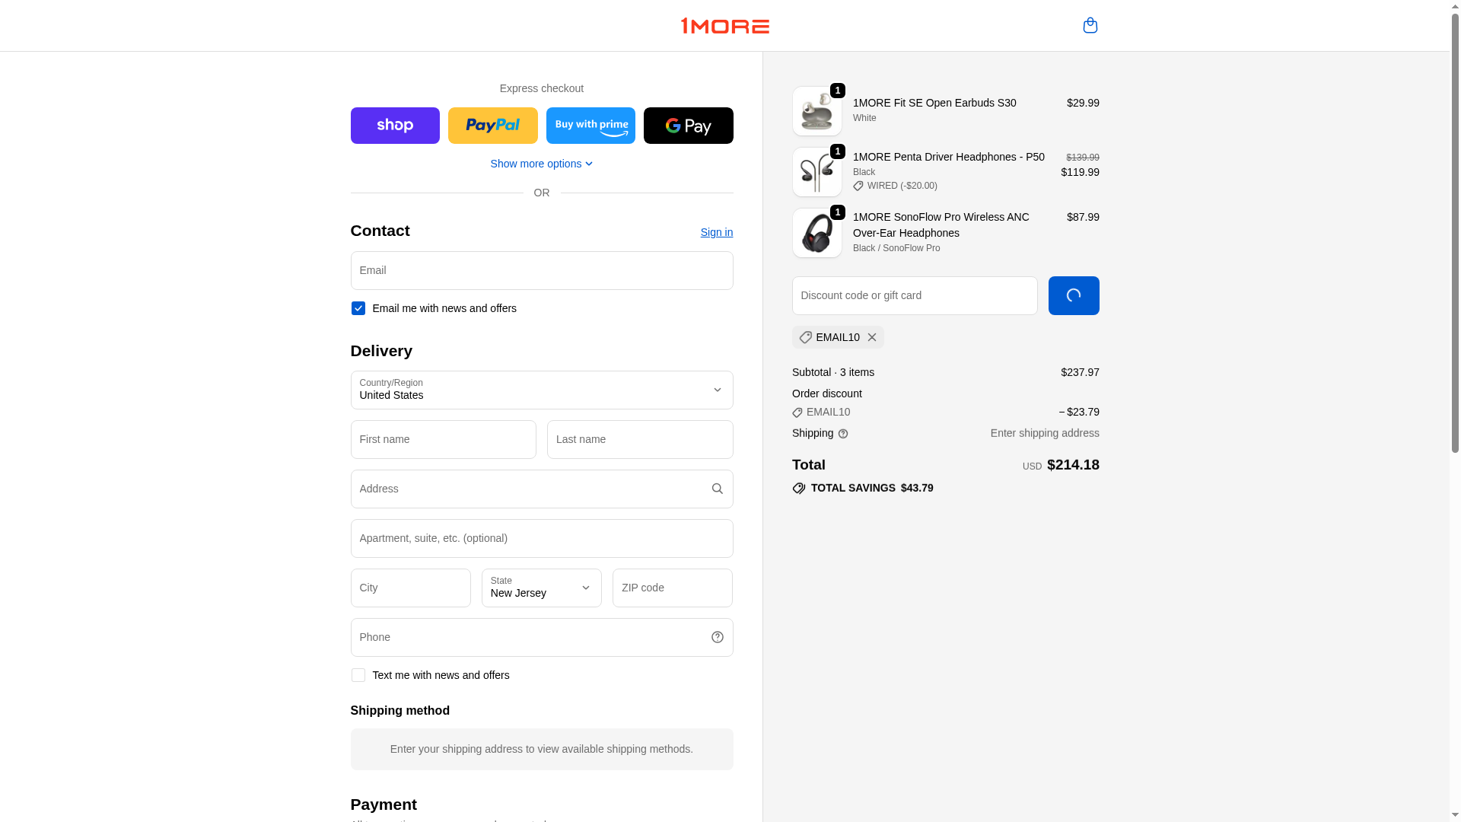
Task: Click the 1MORE logo in header
Action: pyautogui.click(x=724, y=26)
